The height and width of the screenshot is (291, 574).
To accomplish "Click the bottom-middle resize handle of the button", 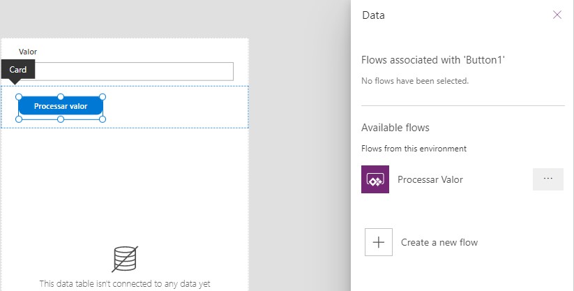I will click(x=61, y=119).
